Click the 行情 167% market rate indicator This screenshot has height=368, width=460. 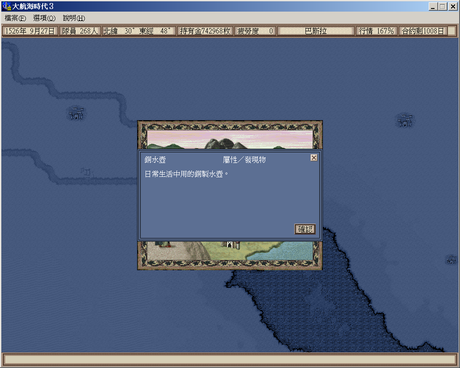[x=376, y=31]
